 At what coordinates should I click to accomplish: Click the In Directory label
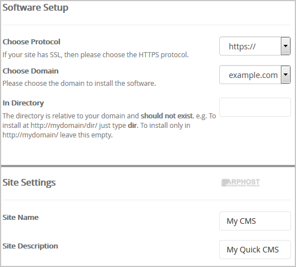point(23,103)
